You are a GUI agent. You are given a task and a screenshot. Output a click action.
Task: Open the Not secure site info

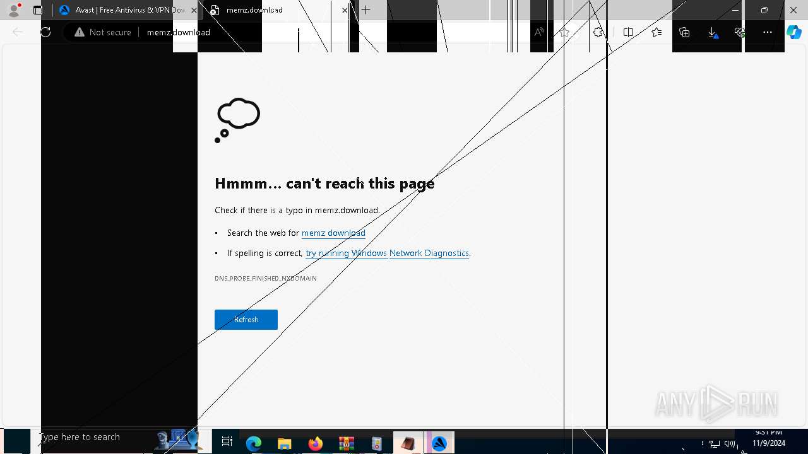click(x=103, y=32)
